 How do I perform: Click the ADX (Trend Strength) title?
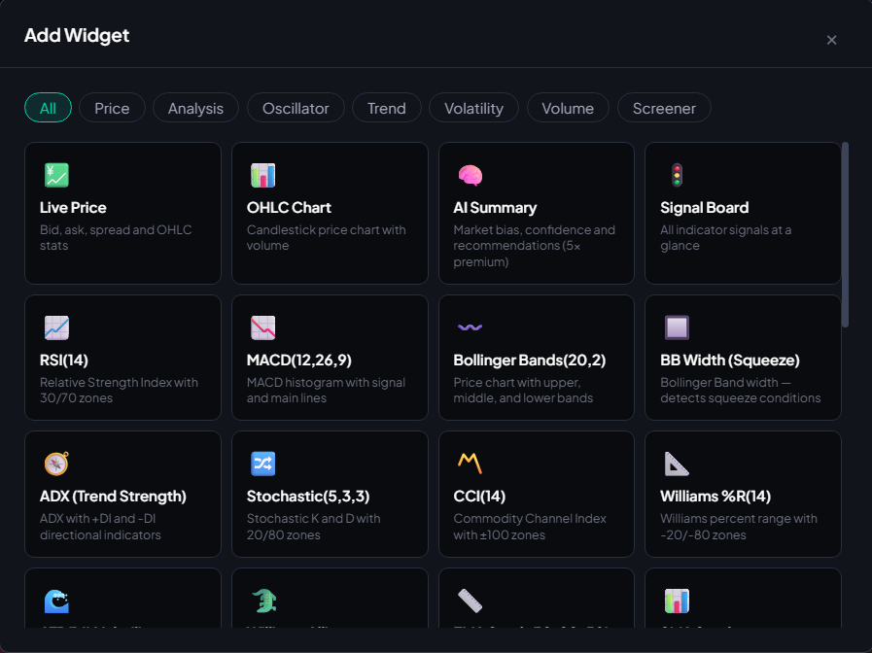(113, 496)
